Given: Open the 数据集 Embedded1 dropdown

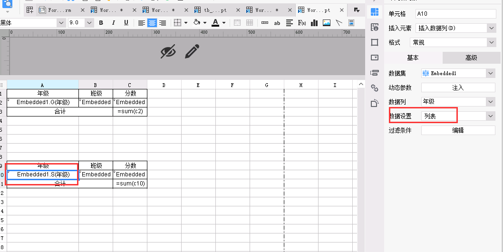Looking at the screenshot, I should (458, 73).
